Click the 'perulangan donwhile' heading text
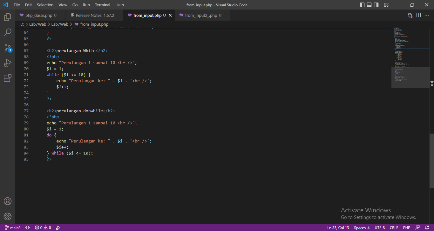The height and width of the screenshot is (231, 434). [80, 111]
